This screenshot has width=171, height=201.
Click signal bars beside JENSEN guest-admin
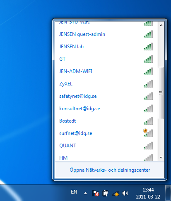point(148,34)
